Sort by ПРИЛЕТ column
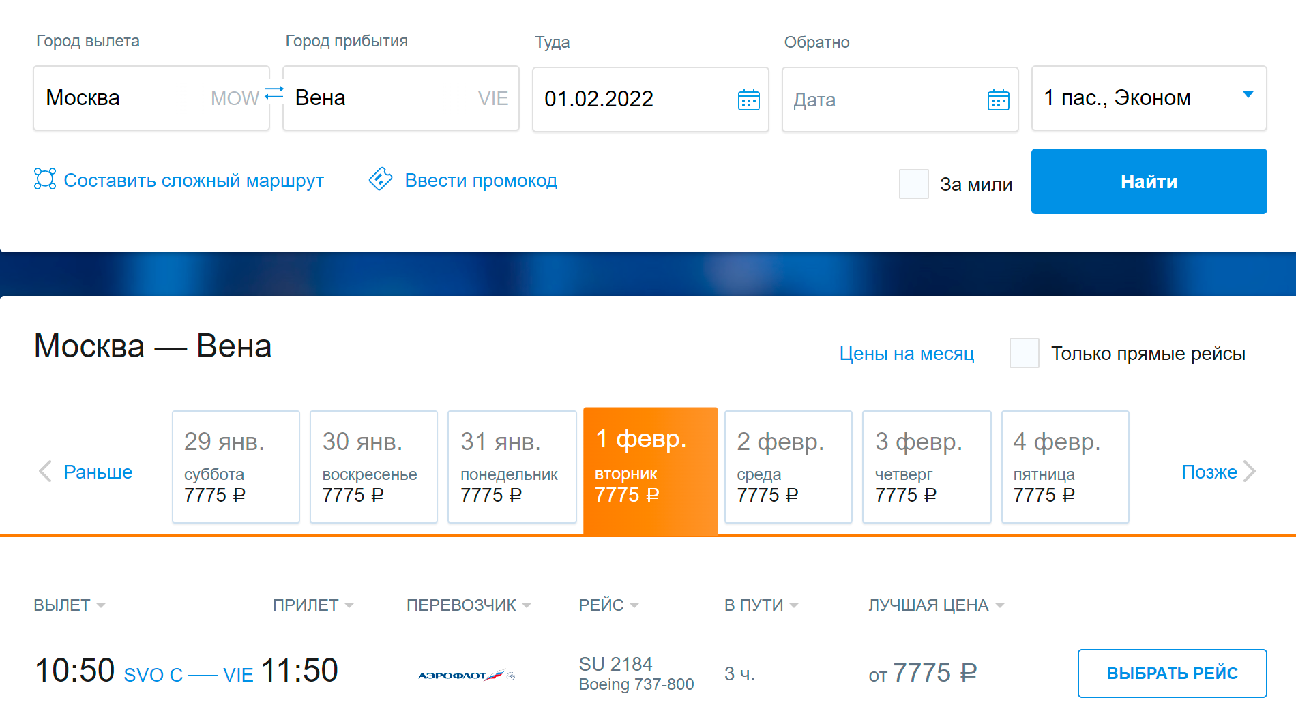 [313, 605]
